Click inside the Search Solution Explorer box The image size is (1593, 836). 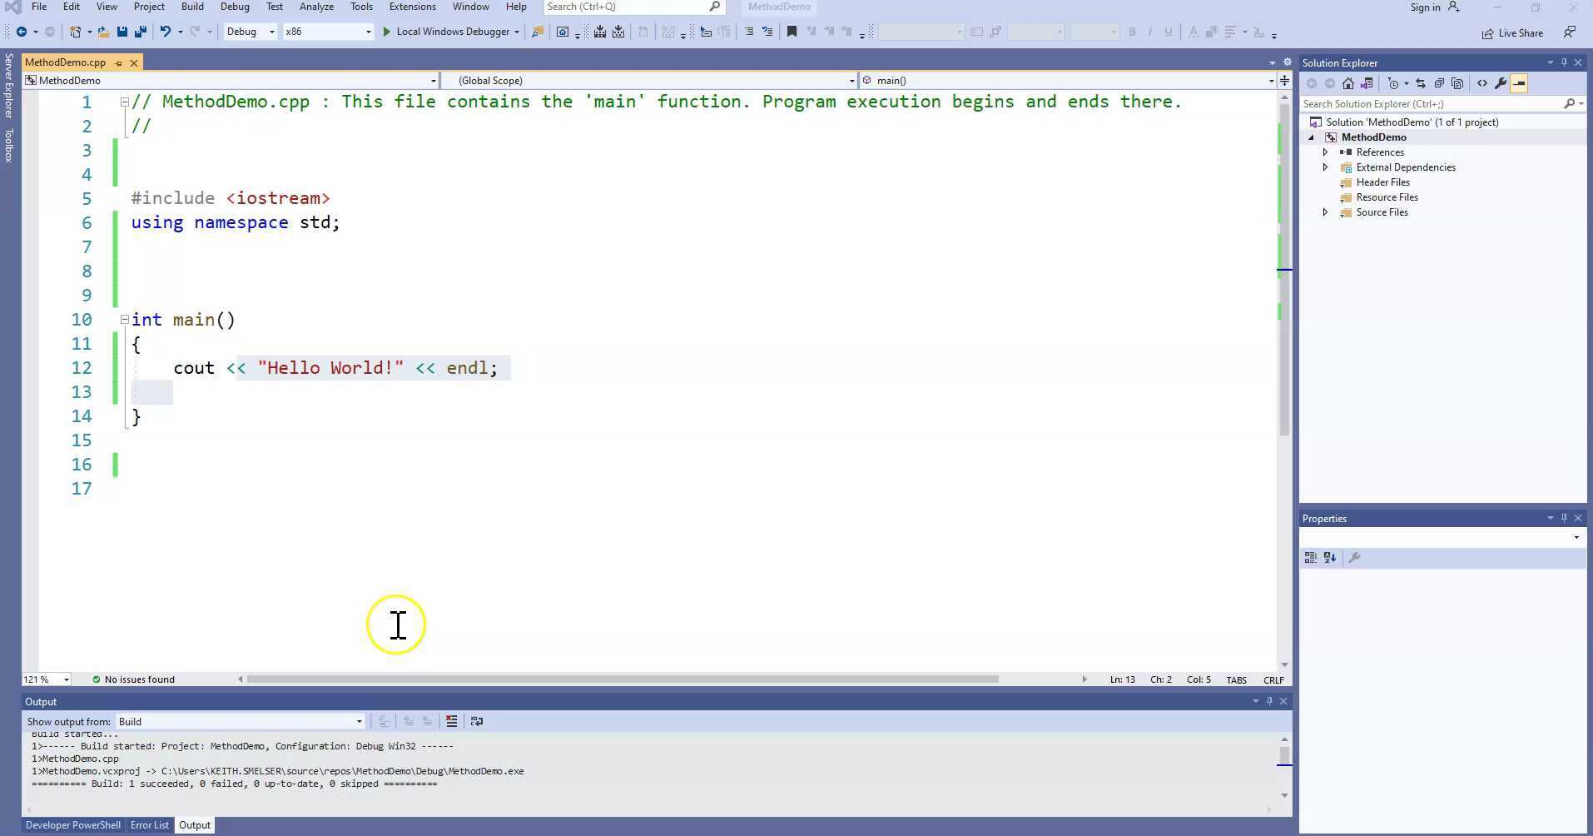(x=1415, y=103)
